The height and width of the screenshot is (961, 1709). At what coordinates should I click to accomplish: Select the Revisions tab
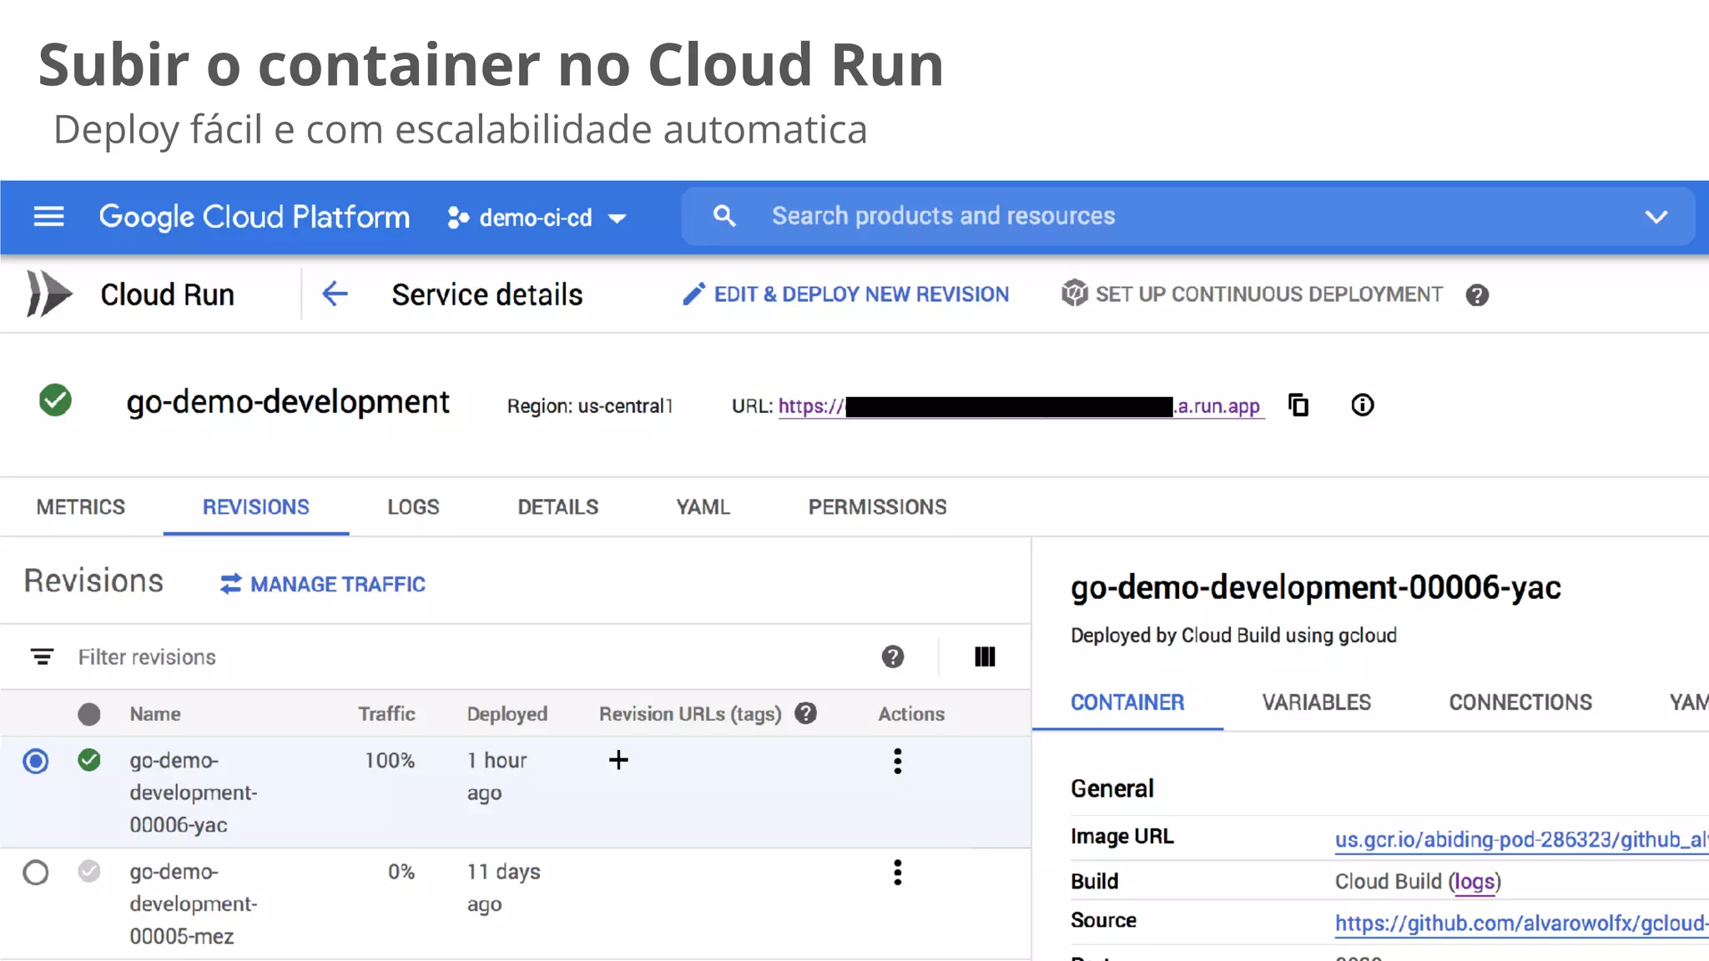click(x=256, y=507)
